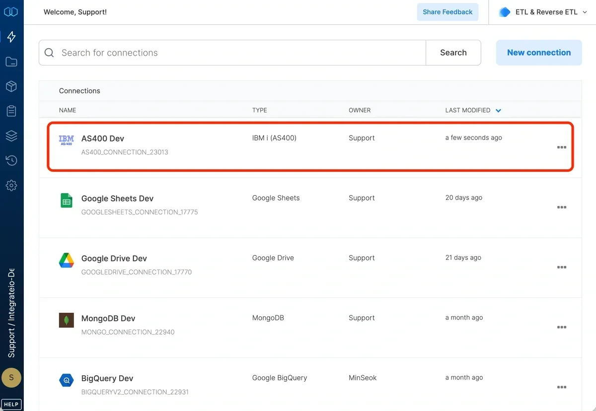Viewport: 596px width, 411px height.
Task: Open the AS400 Dev connection
Action: tap(103, 138)
